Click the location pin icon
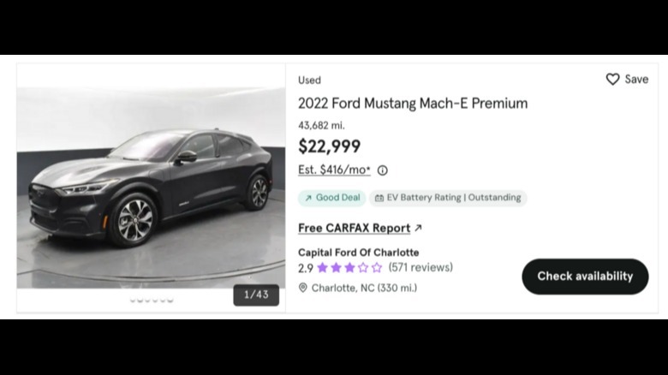This screenshot has width=668, height=375. tap(302, 288)
